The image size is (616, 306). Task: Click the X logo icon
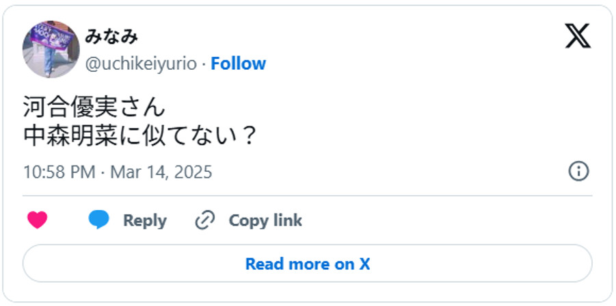point(577,35)
